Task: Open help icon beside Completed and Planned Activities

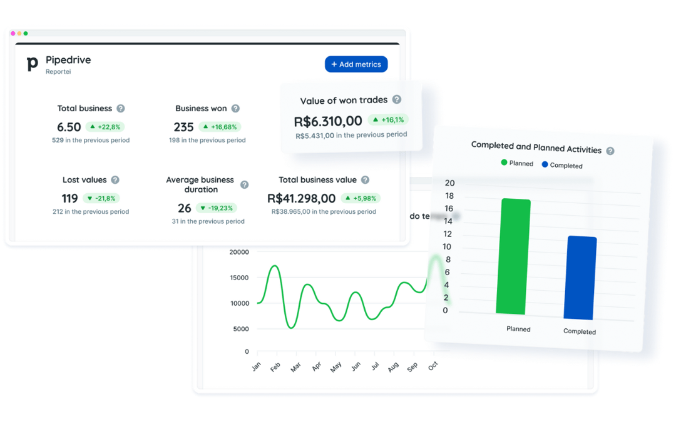Action: [610, 151]
